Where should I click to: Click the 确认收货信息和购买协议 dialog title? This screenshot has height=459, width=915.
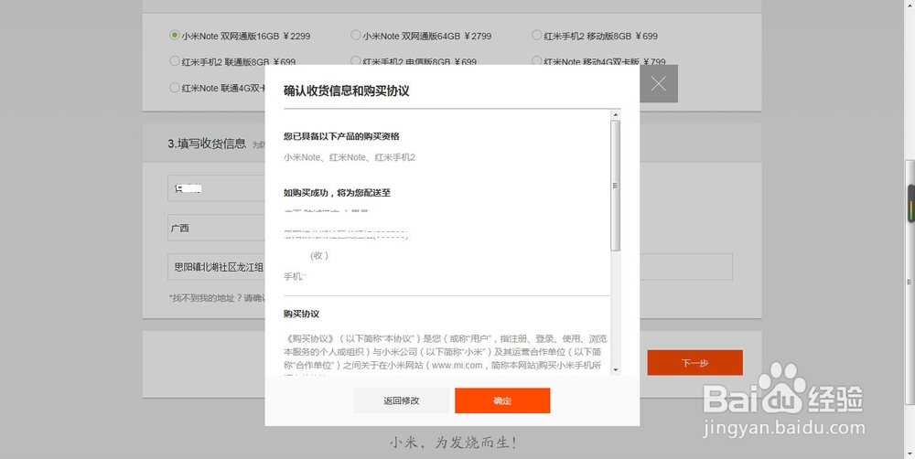tap(347, 91)
